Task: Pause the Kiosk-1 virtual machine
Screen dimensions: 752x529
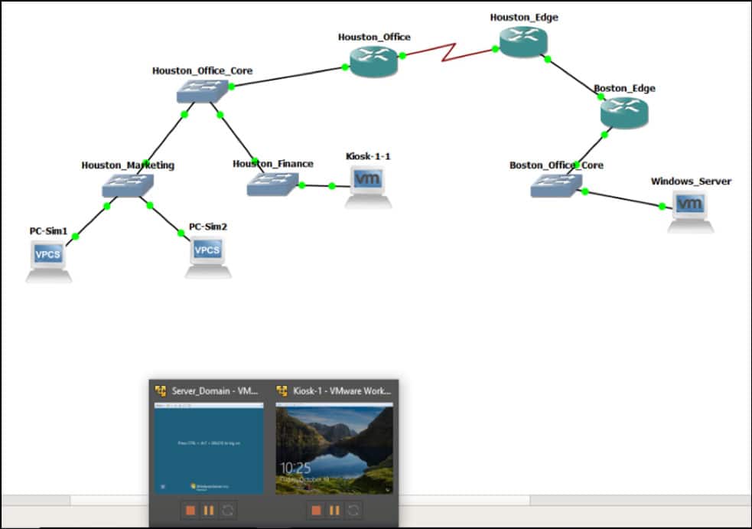Action: point(334,511)
